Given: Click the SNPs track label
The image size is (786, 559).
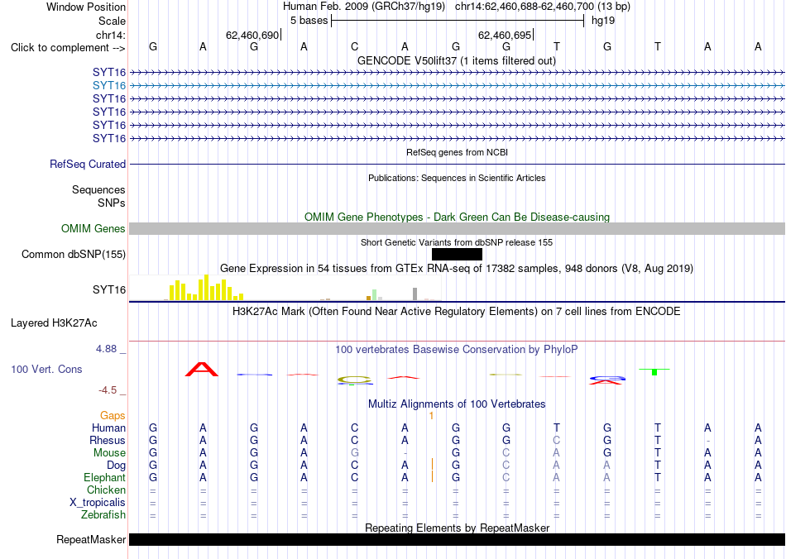Looking at the screenshot, I should (x=112, y=203).
